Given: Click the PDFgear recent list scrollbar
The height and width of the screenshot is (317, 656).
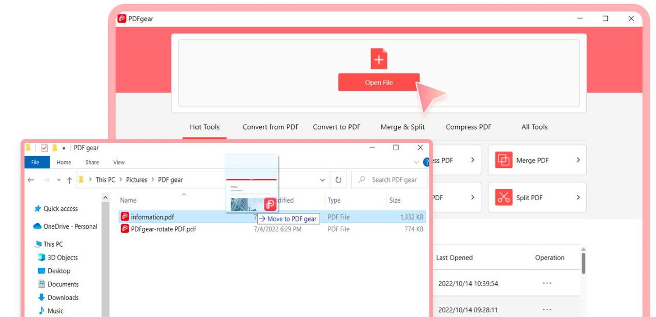Looking at the screenshot, I should click(x=583, y=263).
